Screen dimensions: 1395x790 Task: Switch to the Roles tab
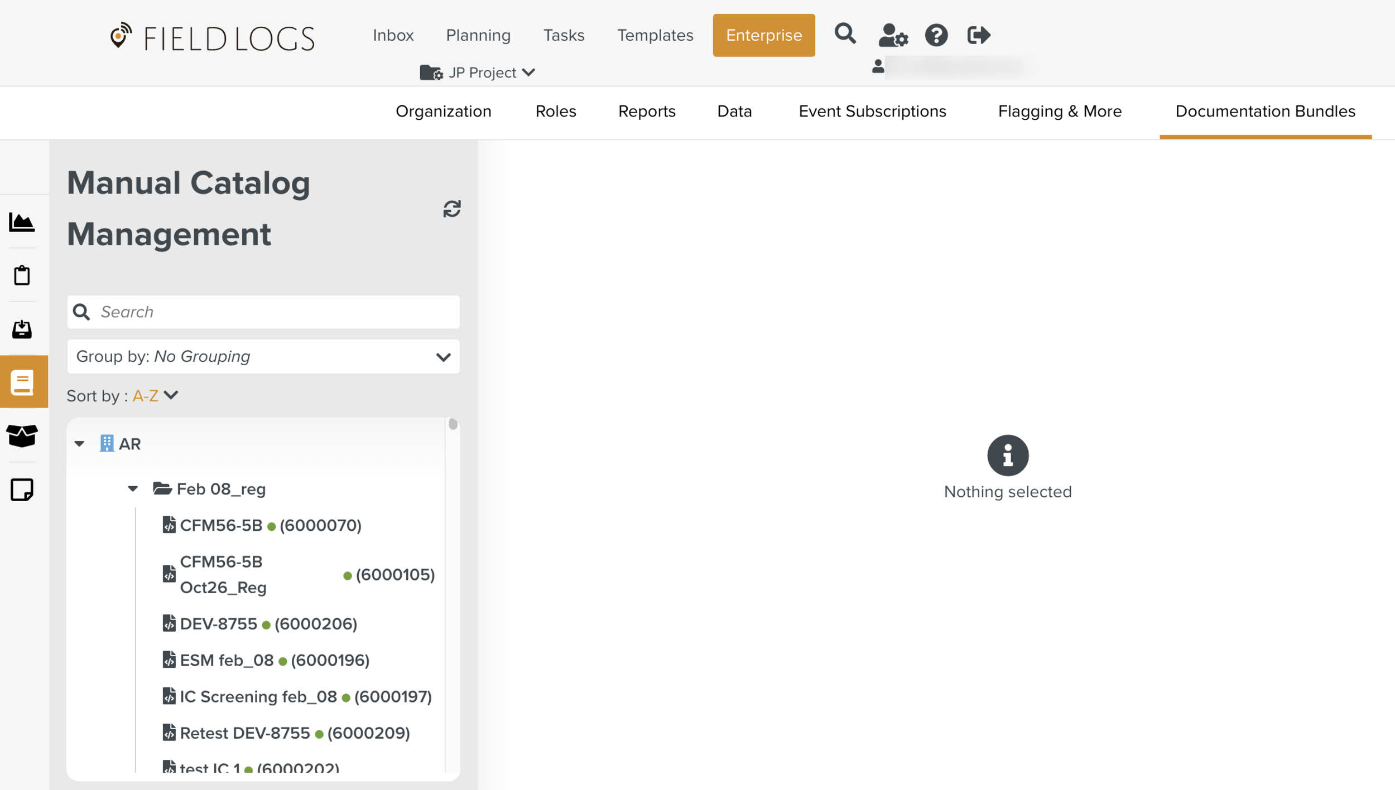coord(555,112)
